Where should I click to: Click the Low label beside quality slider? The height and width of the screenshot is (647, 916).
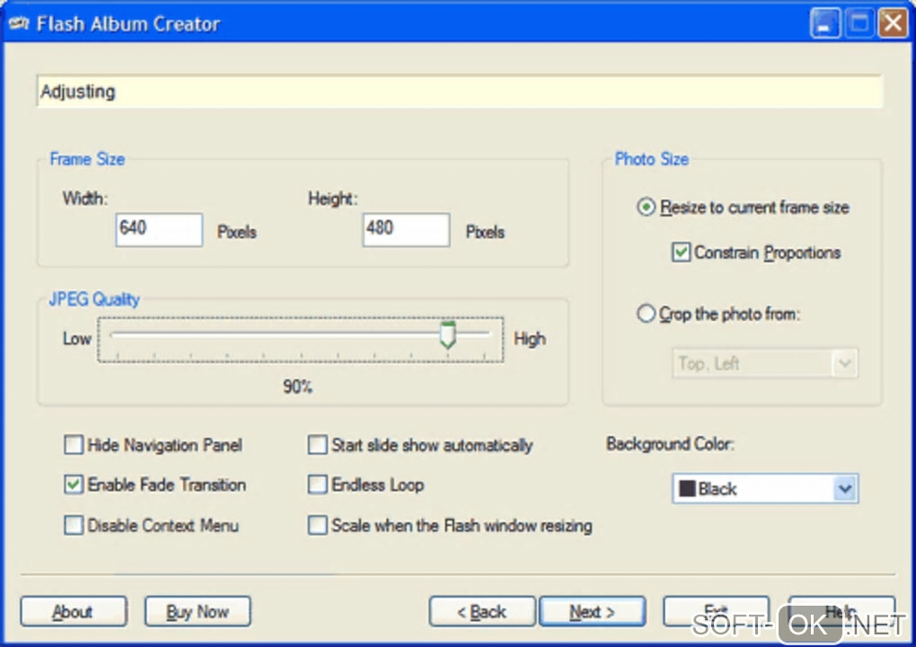(77, 339)
